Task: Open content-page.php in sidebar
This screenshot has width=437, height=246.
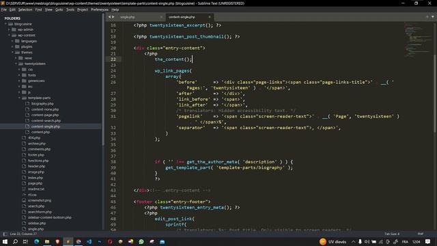Action: [45, 115]
